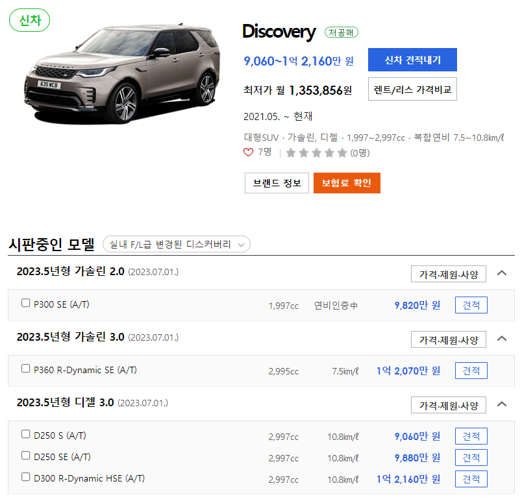Image resolution: width=522 pixels, height=501 pixels.
Task: Click the 2023.5년형 디젤 3.0 heading
Action: [x=65, y=402]
